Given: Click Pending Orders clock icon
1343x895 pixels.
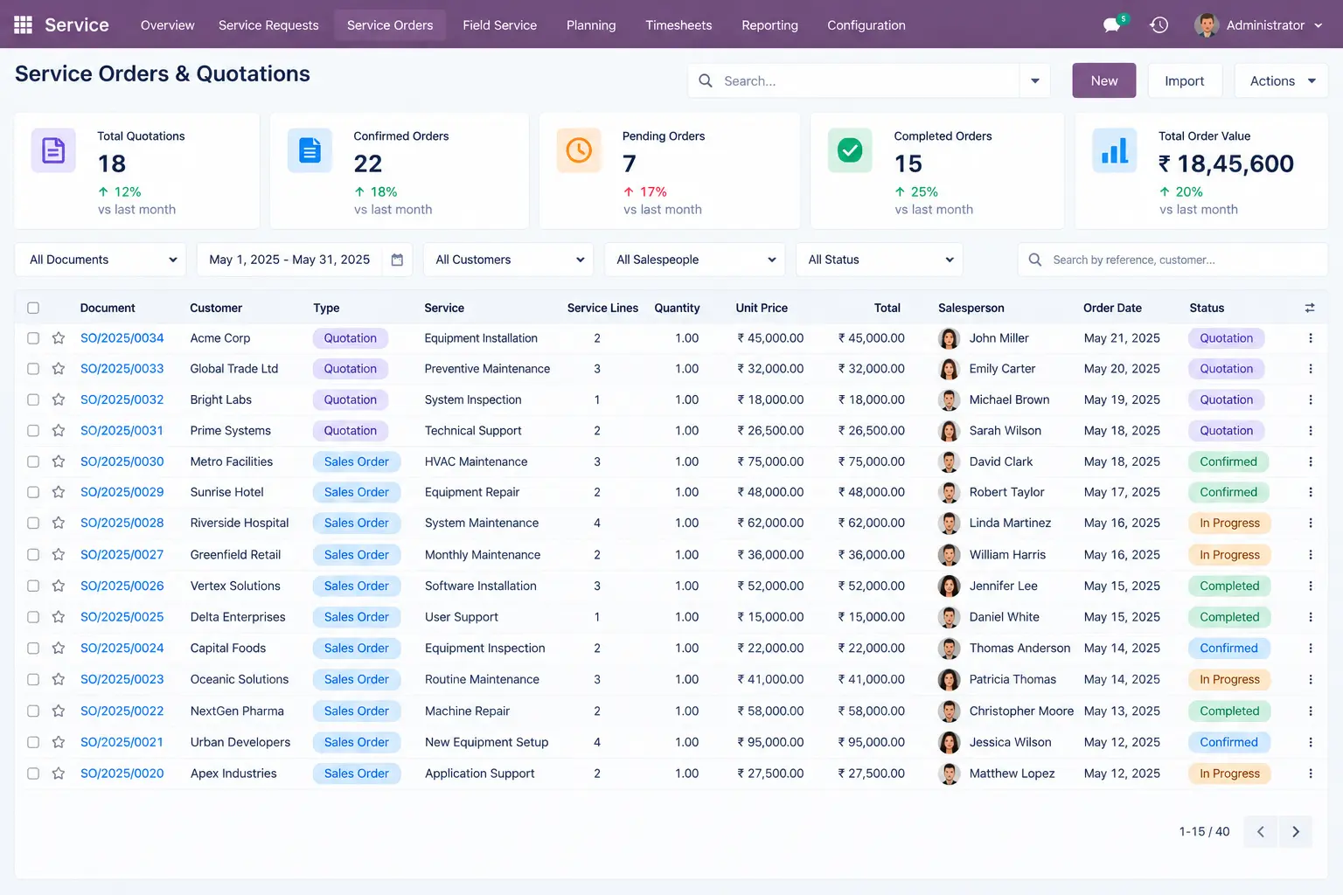Looking at the screenshot, I should (579, 150).
